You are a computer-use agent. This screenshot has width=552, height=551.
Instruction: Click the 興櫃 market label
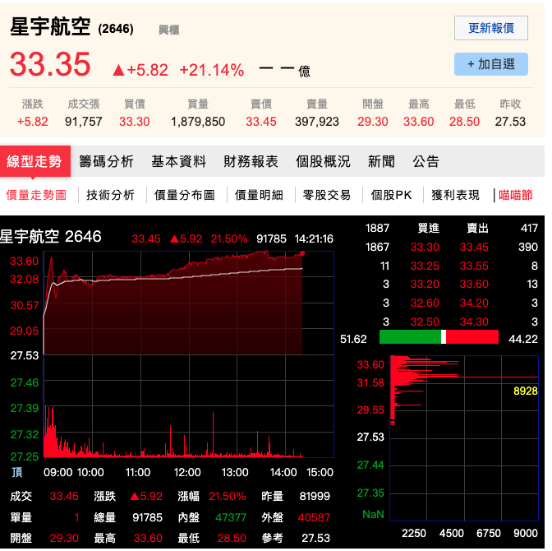click(x=169, y=30)
